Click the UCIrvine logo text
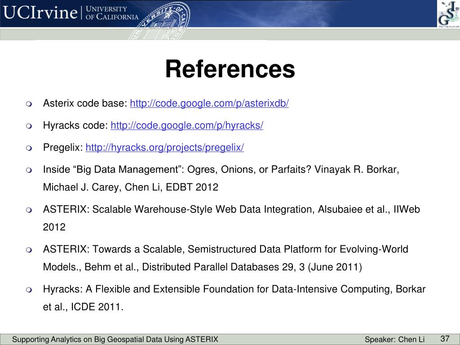The image size is (460, 345). point(40,13)
